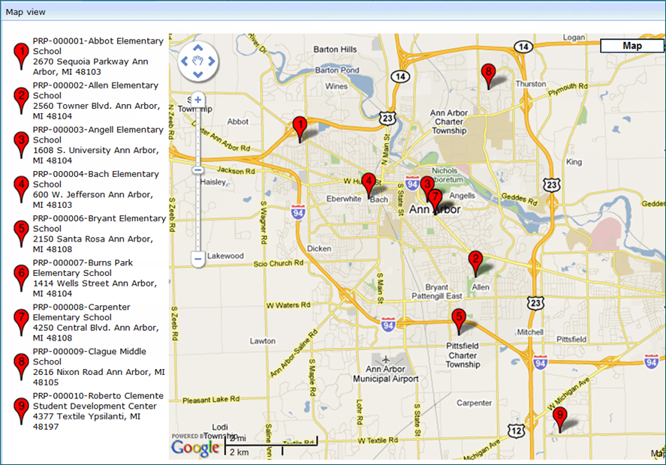The image size is (666, 465).
Task: Click list pin 6 beside Burns Park Elementary
Action: [21, 278]
